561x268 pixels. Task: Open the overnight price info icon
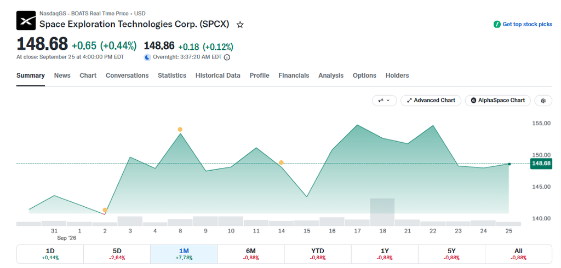pos(226,57)
